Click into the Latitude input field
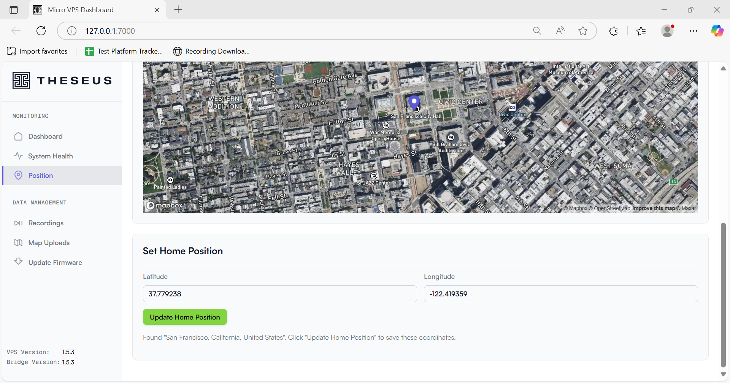The height and width of the screenshot is (383, 730). tap(279, 294)
